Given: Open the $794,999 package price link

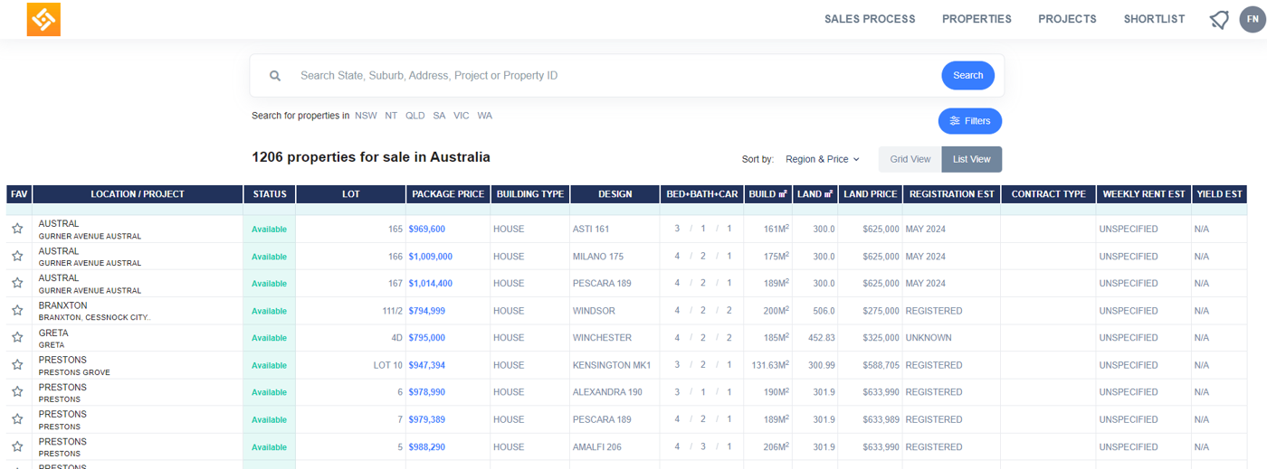Looking at the screenshot, I should pyautogui.click(x=426, y=311).
